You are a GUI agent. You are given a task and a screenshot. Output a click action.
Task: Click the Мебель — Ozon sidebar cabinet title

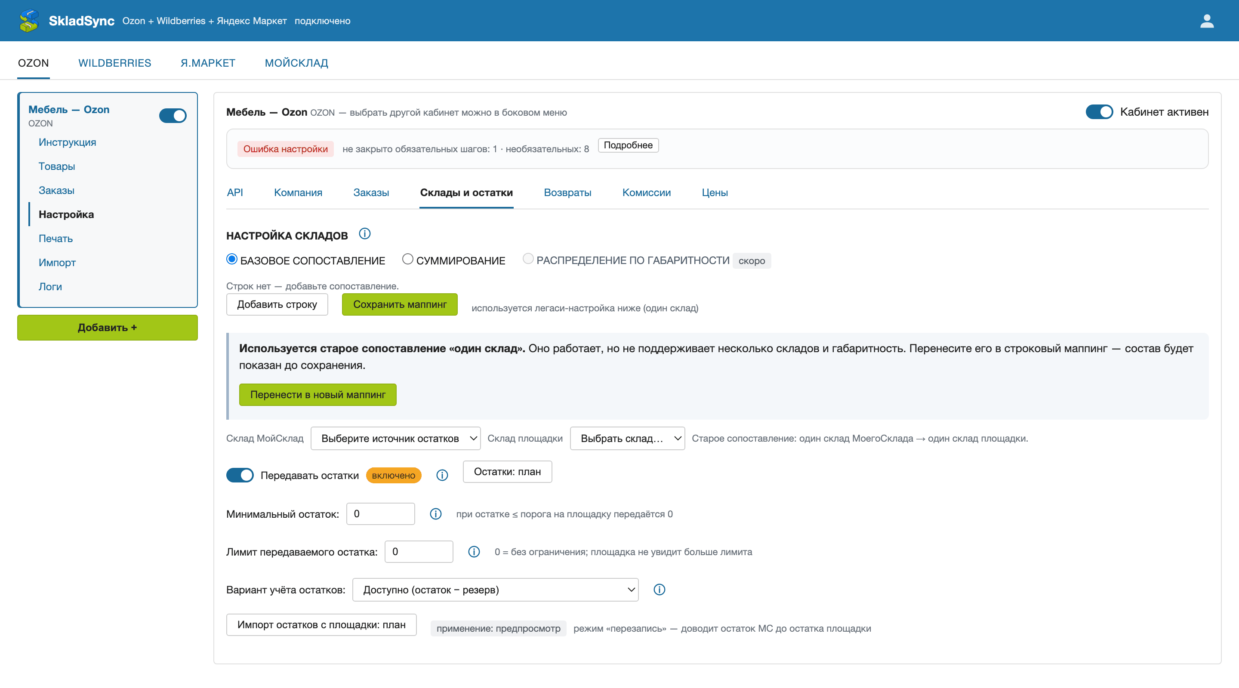pyautogui.click(x=69, y=110)
